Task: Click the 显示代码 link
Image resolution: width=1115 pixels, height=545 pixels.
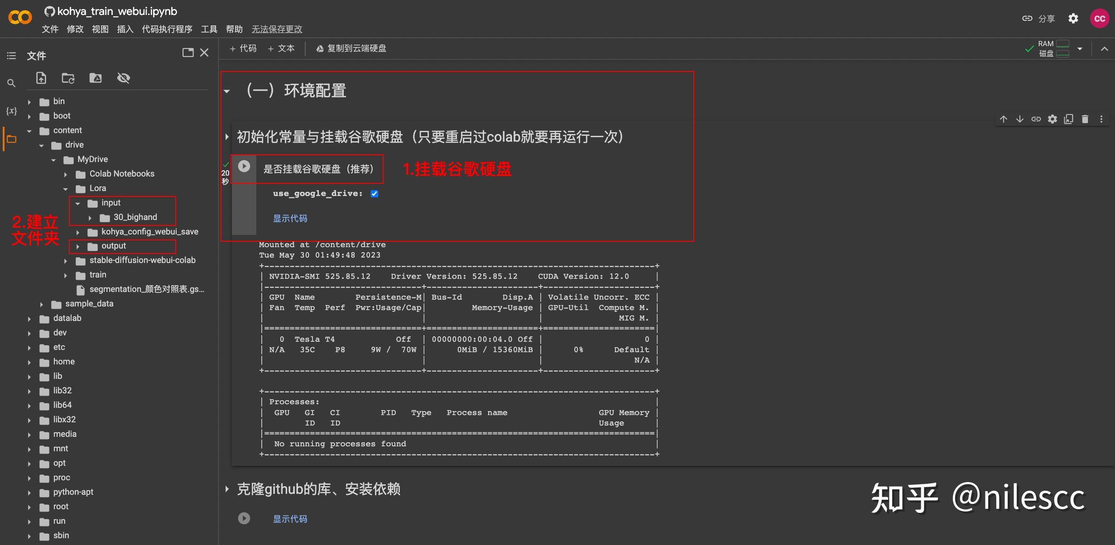Action: pyautogui.click(x=290, y=218)
